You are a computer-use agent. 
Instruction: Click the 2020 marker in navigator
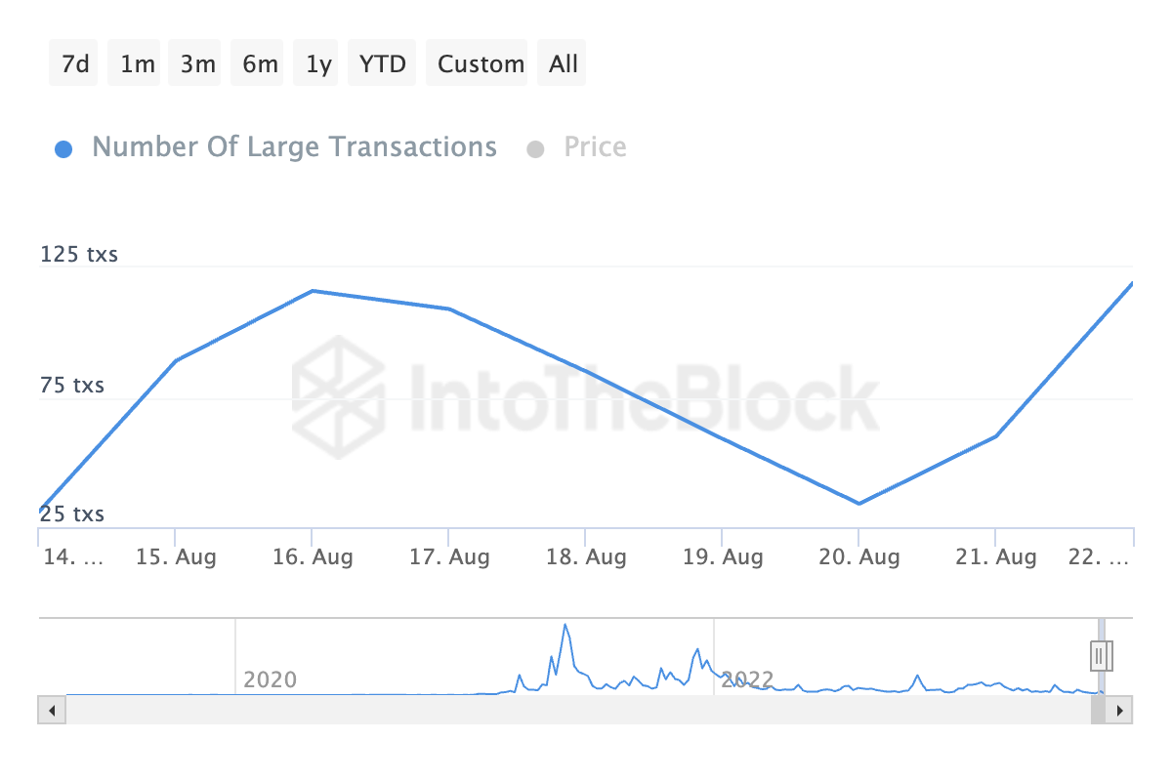[270, 679]
